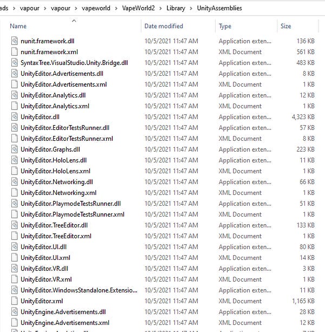
Task: Click the UnityEditor.UI.dll icon
Action: (15, 246)
